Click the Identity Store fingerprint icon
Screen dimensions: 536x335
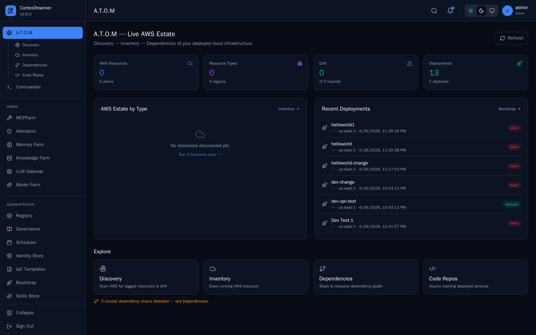(x=9, y=256)
